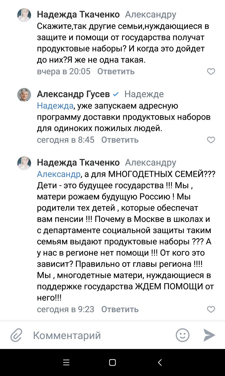Like the 9:23 comment heart icon
This screenshot has width=225, height=376.
[x=211, y=309]
